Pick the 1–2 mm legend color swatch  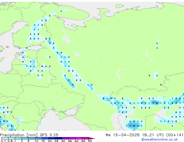pos(18,138)
